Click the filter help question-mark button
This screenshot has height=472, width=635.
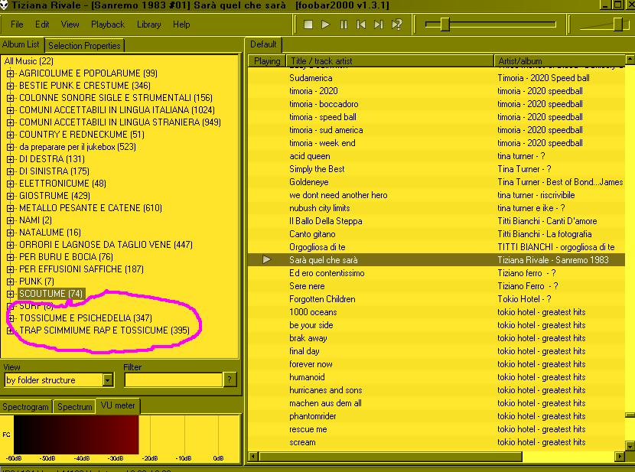pos(230,379)
